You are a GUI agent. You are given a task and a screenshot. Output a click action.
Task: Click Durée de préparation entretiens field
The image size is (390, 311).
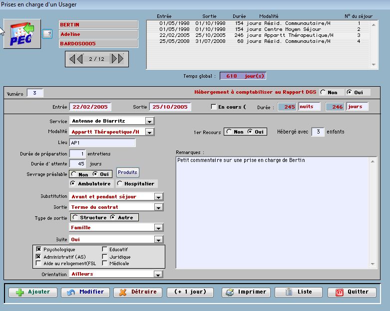coord(77,154)
